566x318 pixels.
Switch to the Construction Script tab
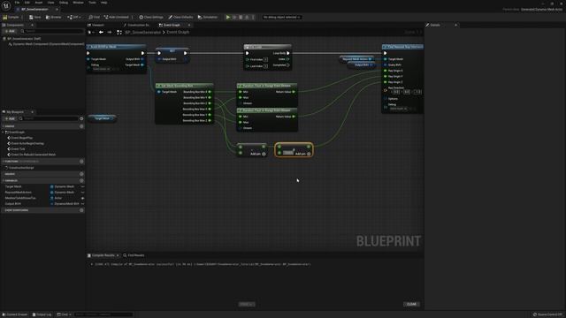[137, 25]
